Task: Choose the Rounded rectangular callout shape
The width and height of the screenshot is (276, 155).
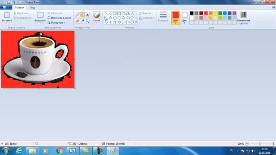Action: (x=123, y=22)
